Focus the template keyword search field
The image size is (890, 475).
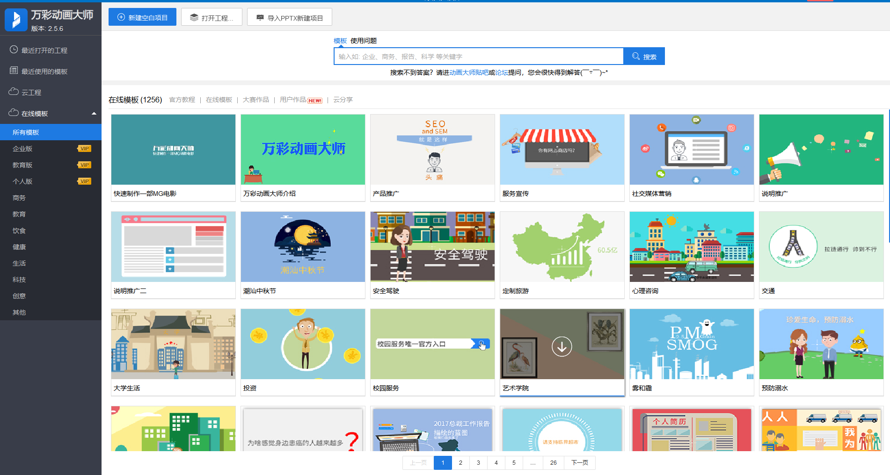pyautogui.click(x=479, y=56)
